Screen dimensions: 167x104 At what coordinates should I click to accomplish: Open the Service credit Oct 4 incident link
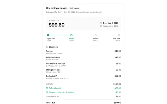pyautogui.click(x=62, y=92)
